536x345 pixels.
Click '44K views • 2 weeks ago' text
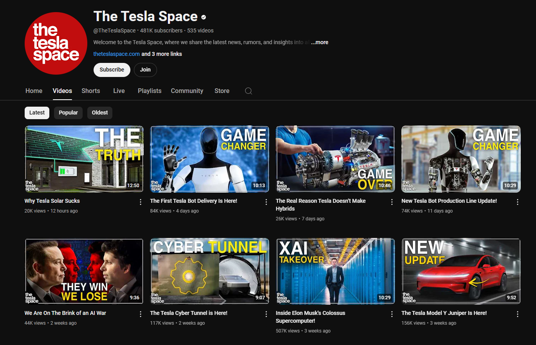(51, 323)
